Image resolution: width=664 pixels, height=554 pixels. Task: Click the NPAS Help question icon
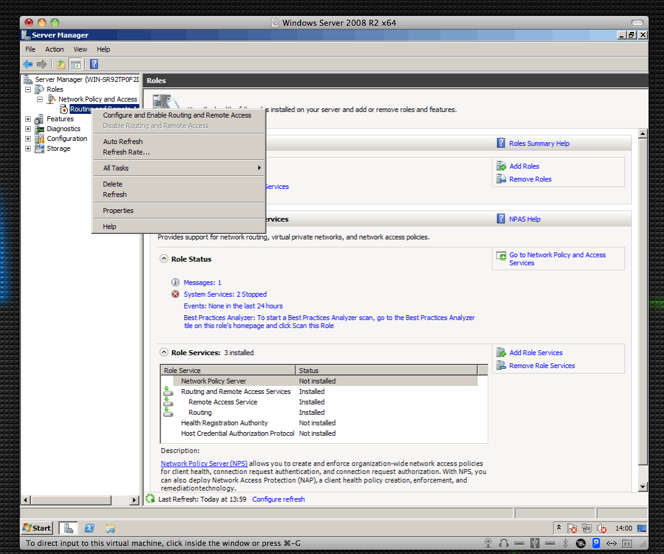tap(501, 219)
